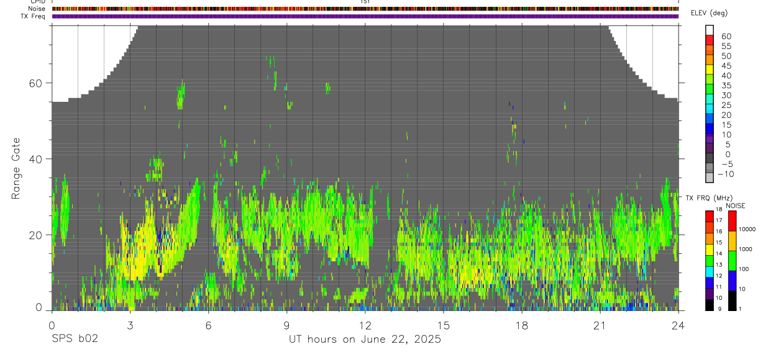Click the cyan 20–25 degree elevation swatch

pos(709,109)
